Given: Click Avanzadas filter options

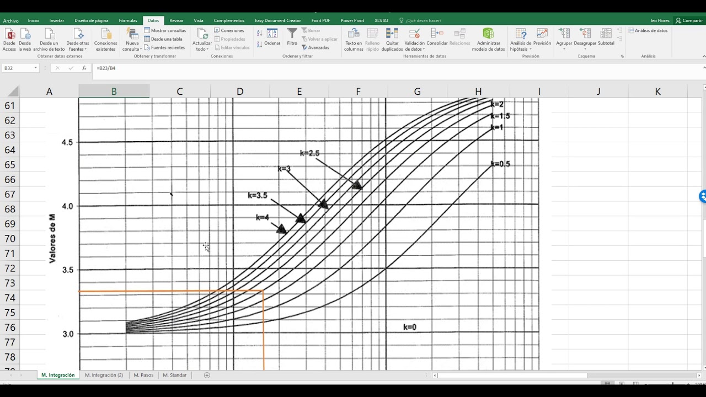Looking at the screenshot, I should pyautogui.click(x=315, y=47).
